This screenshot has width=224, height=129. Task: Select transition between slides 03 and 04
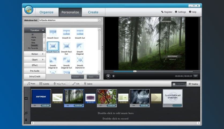click(x=123, y=98)
